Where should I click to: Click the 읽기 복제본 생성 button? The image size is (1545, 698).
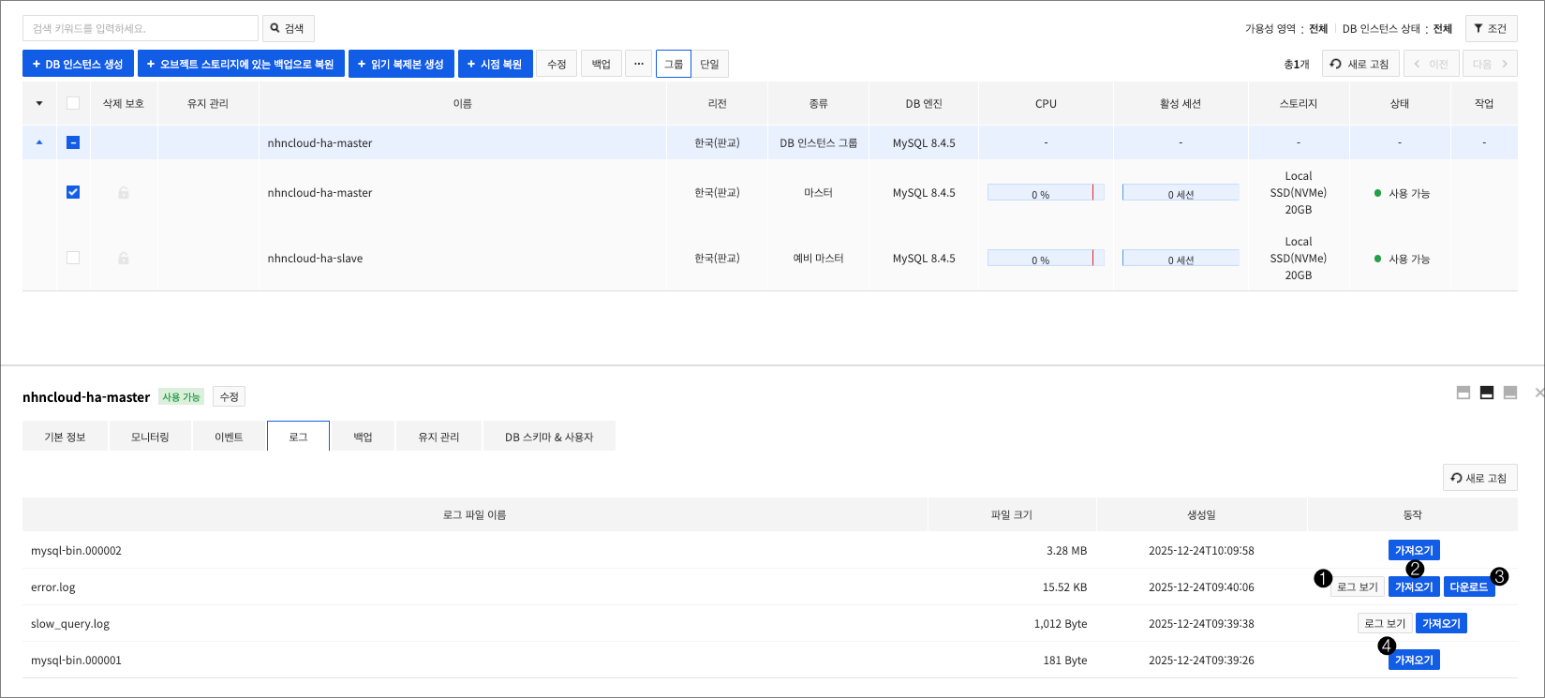click(401, 64)
